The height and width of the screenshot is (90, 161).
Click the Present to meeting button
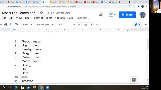pyautogui.click(x=111, y=15)
